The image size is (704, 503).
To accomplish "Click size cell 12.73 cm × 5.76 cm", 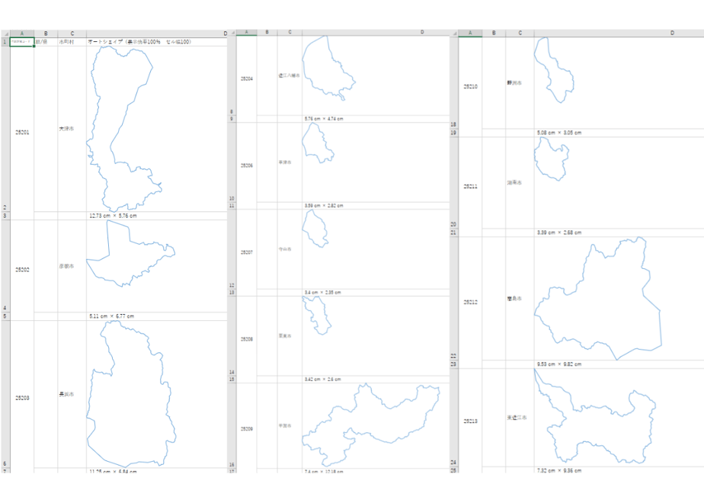I will click(x=157, y=216).
